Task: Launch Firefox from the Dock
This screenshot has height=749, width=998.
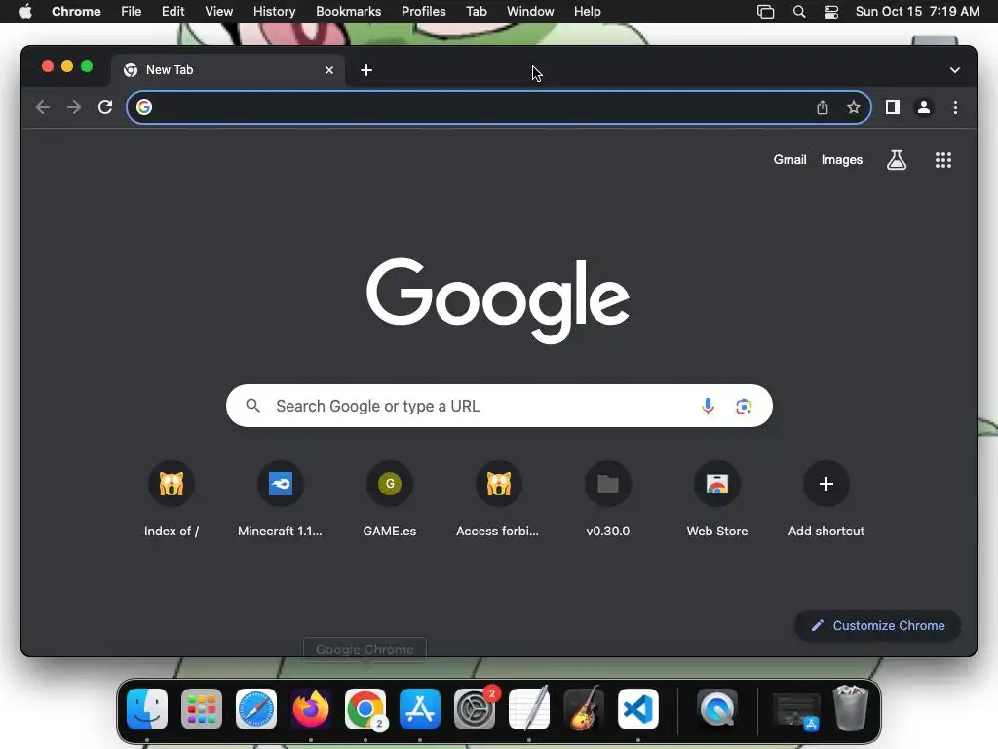Action: coord(311,709)
